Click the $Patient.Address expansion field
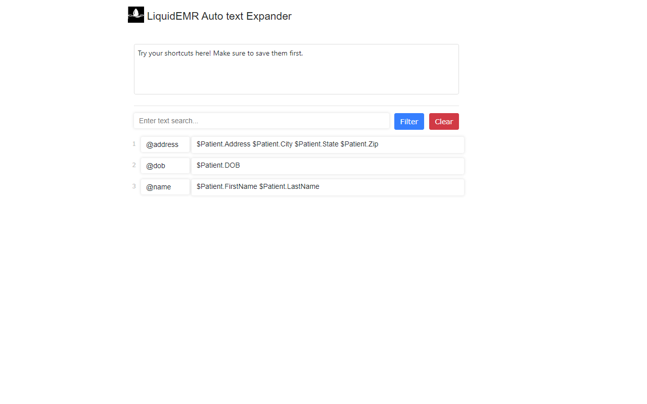Viewport: 647px width, 404px height. coord(328,144)
